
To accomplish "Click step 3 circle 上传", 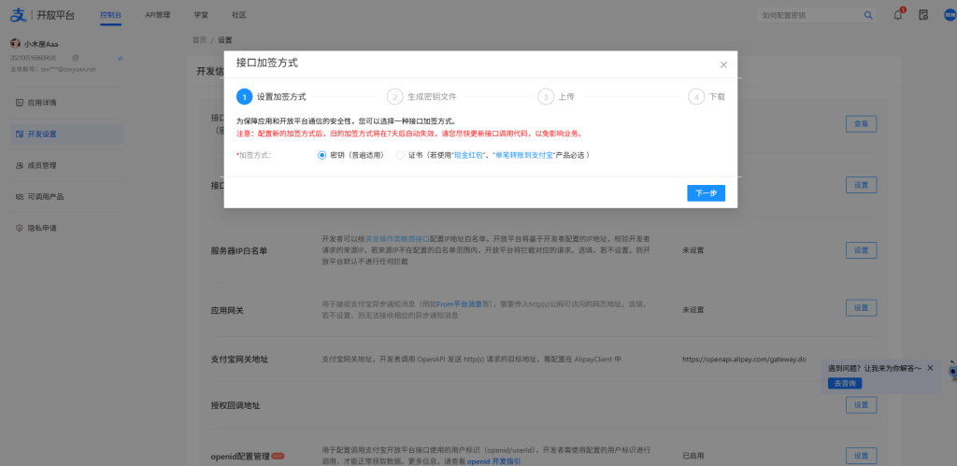I will 546,97.
